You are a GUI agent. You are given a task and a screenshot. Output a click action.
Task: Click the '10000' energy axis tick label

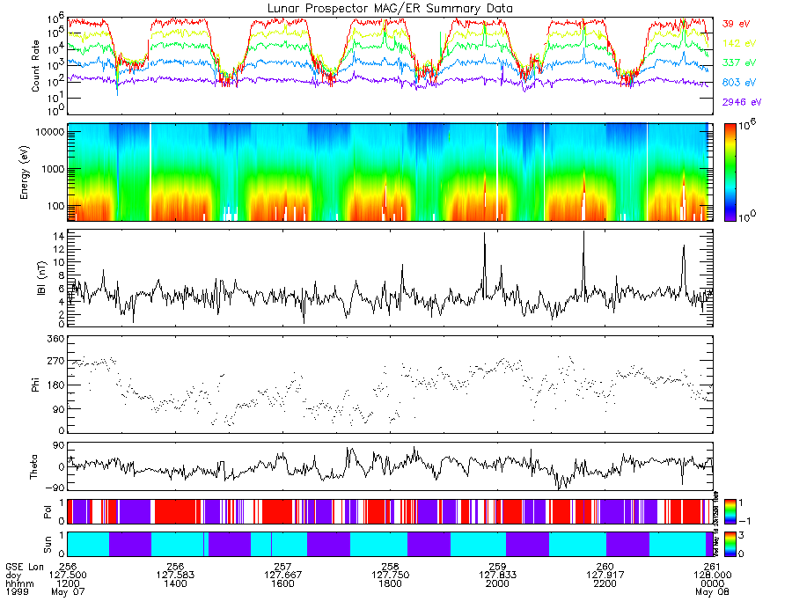[x=49, y=132]
